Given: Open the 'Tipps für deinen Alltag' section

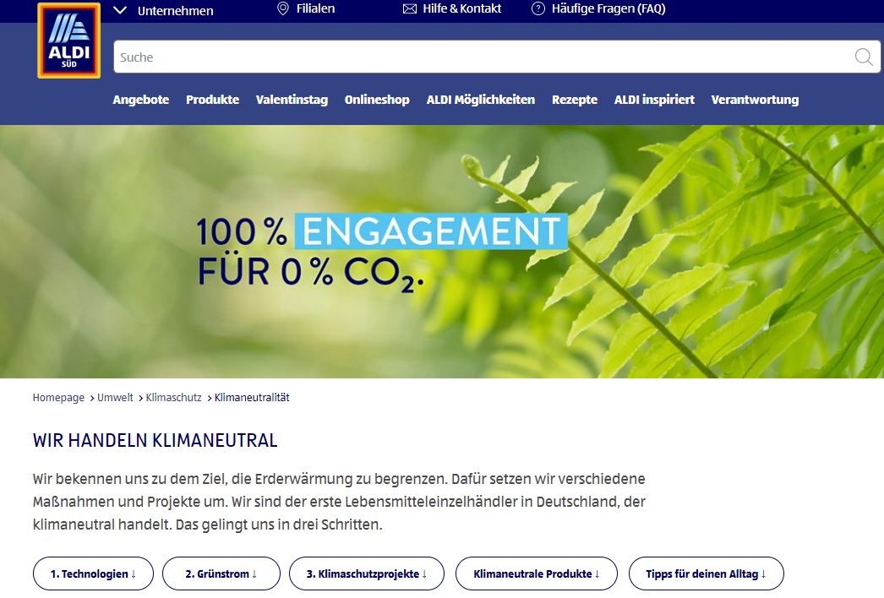Looking at the screenshot, I should tap(707, 573).
